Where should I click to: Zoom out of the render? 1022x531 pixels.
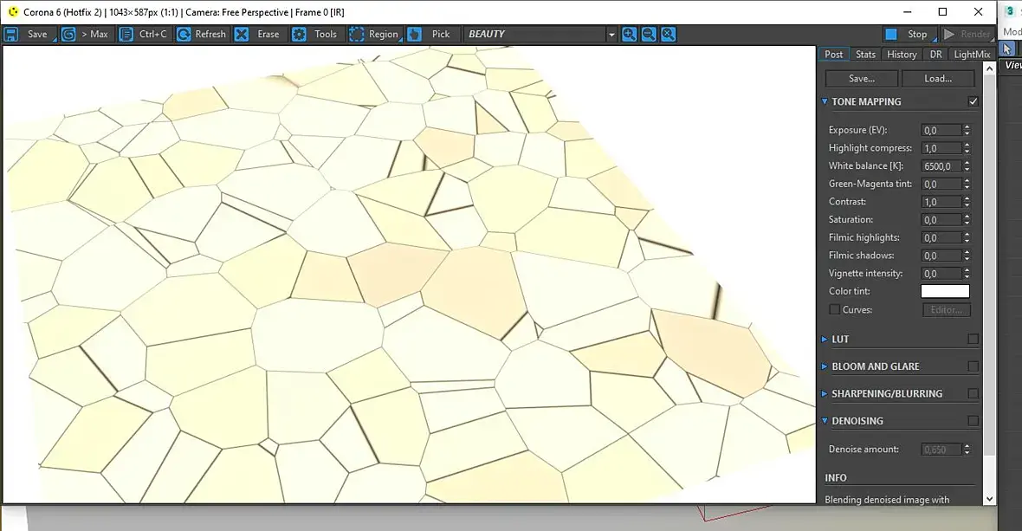(649, 35)
